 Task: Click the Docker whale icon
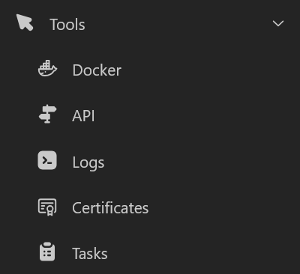point(47,68)
